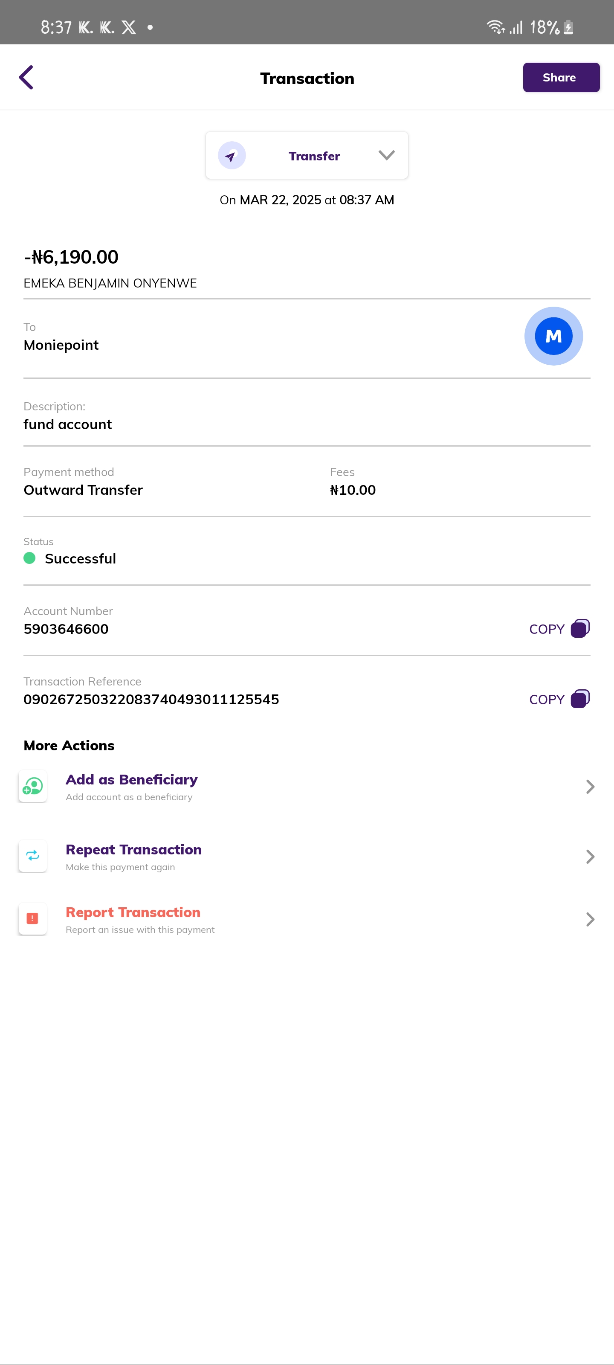Open the Repeat Transaction chevron

[590, 857]
